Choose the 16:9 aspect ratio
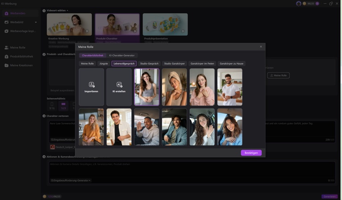This screenshot has height=200, width=342. pos(63,106)
